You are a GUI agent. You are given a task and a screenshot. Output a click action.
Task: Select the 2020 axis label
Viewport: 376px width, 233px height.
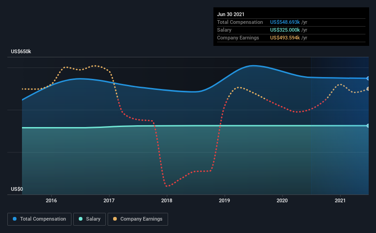point(282,200)
